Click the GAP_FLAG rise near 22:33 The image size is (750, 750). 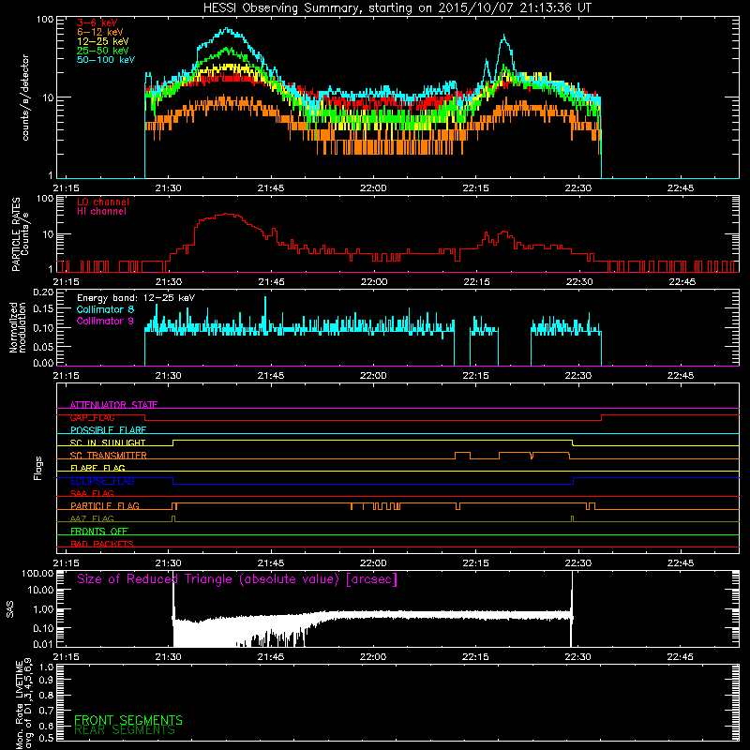601,417
